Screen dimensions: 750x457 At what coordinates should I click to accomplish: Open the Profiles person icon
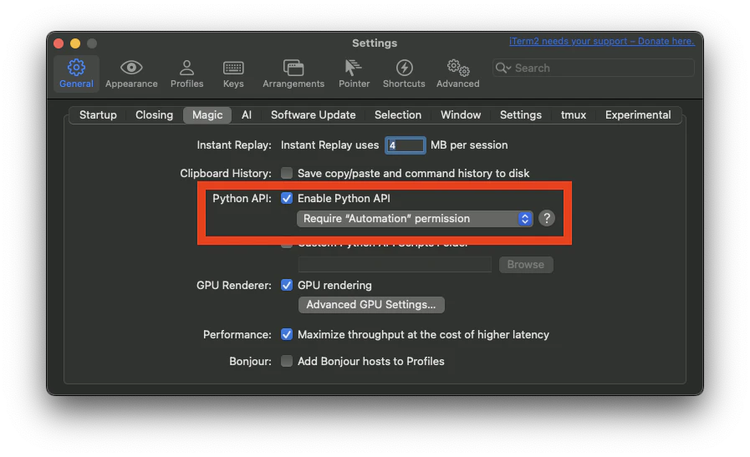click(186, 68)
